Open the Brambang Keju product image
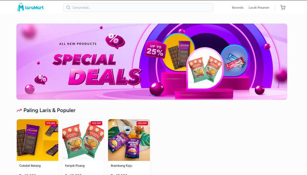Screen dimensions: 307x175 tap(129, 140)
